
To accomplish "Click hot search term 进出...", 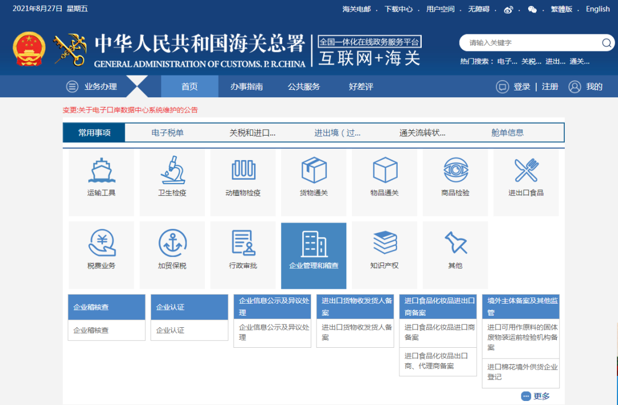I will click(x=555, y=61).
